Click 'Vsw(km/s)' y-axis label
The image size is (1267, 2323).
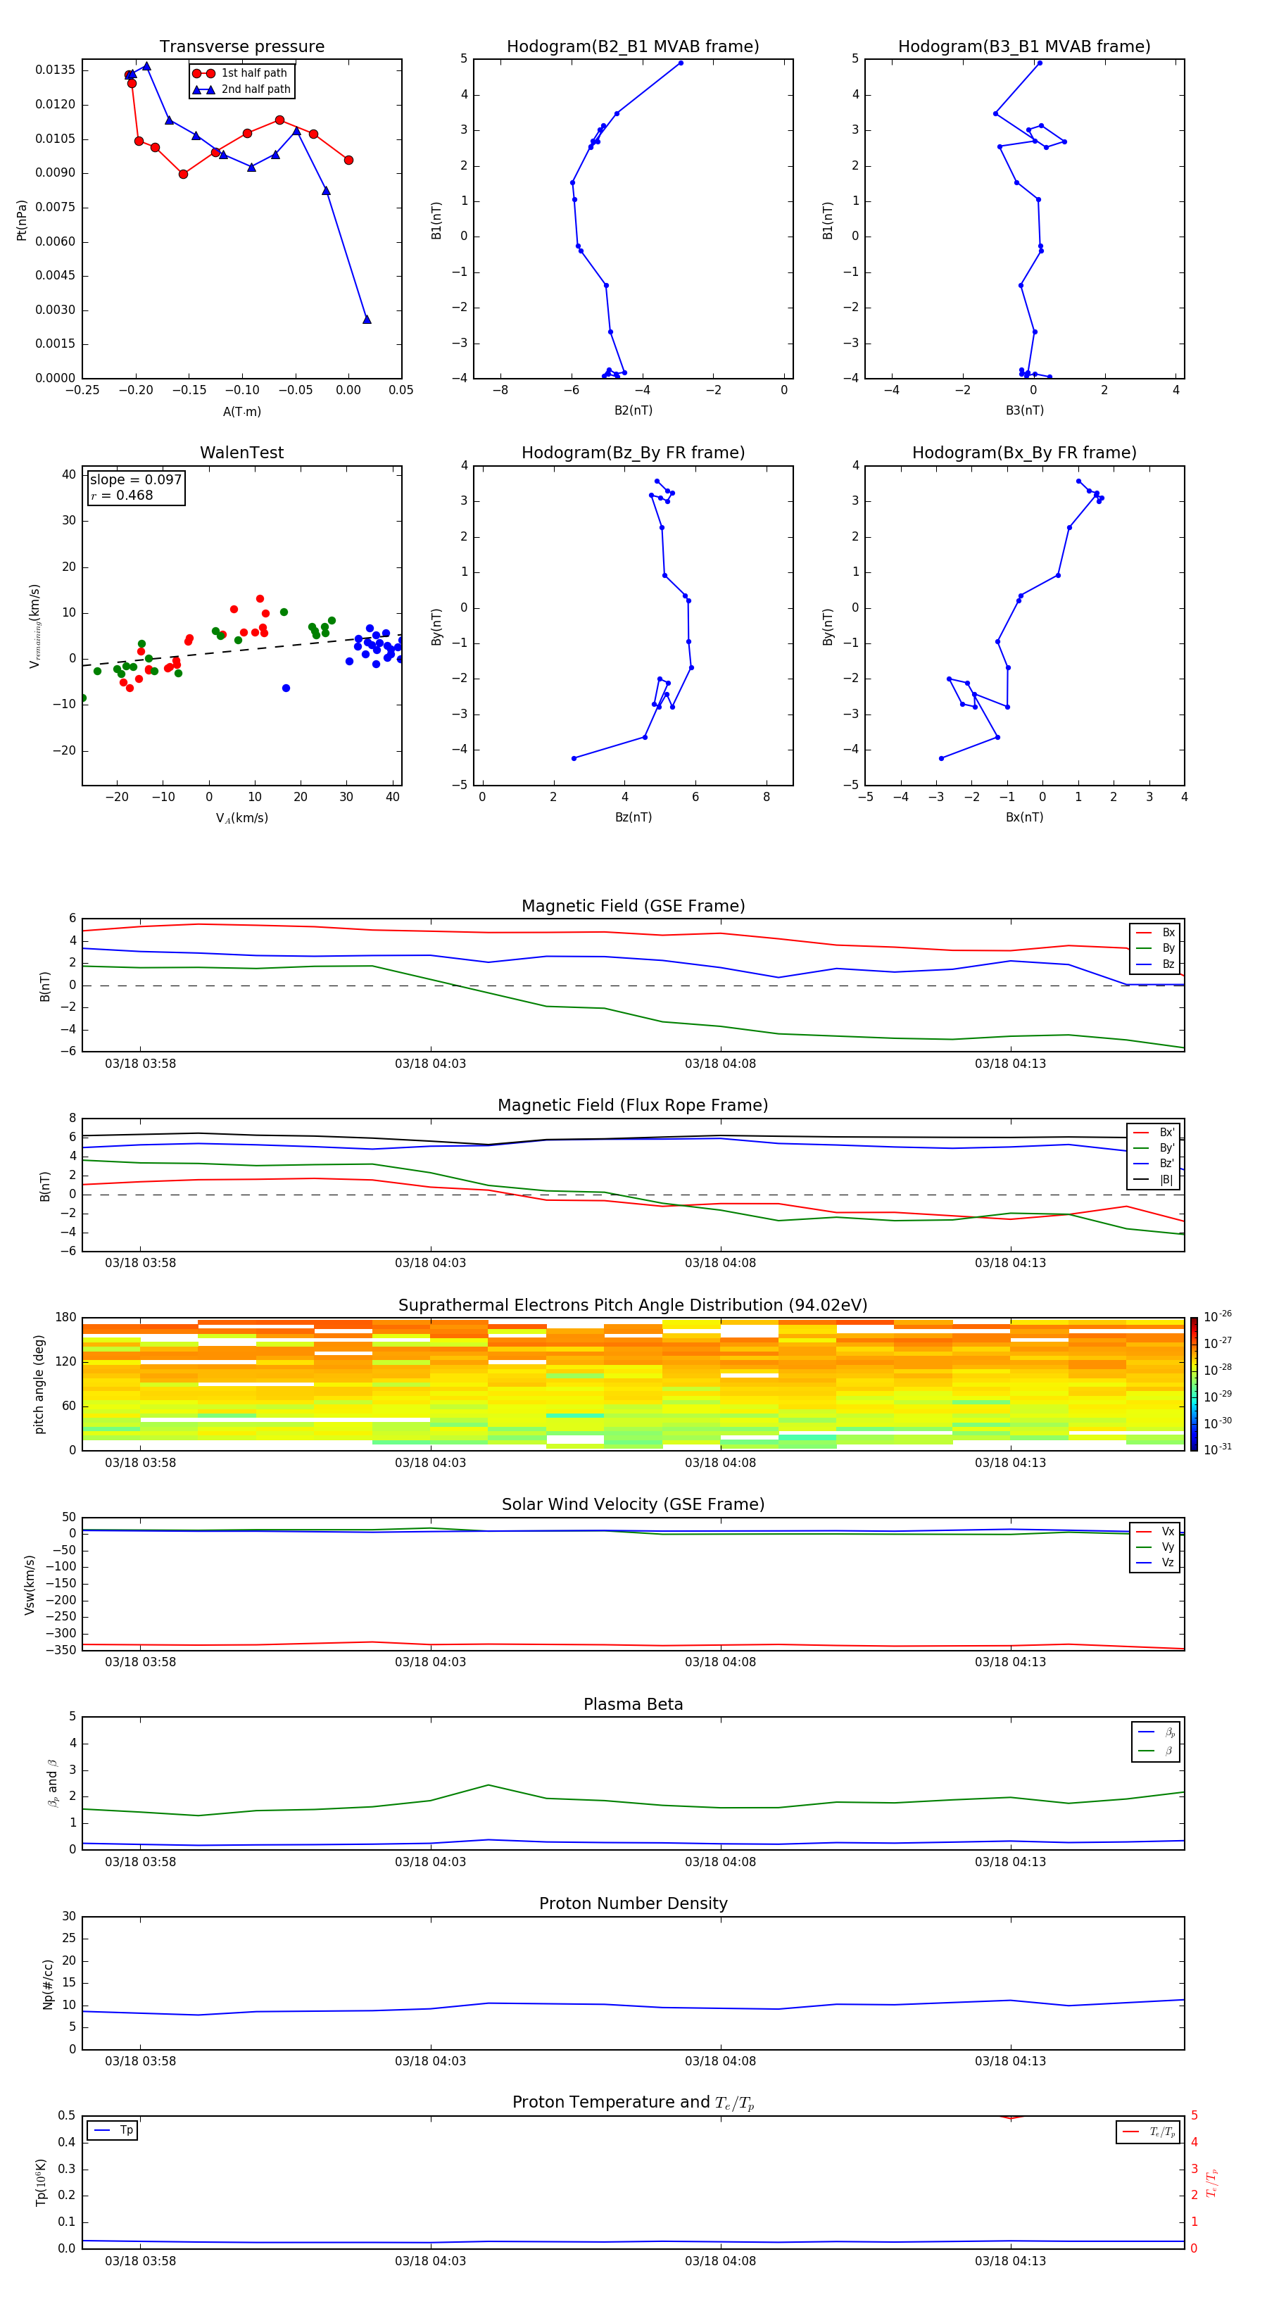pyautogui.click(x=30, y=1585)
